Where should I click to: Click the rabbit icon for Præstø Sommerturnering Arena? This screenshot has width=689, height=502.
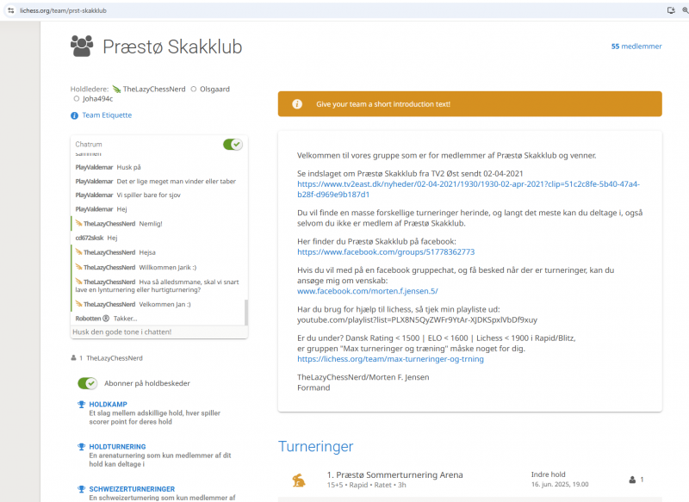[299, 480]
